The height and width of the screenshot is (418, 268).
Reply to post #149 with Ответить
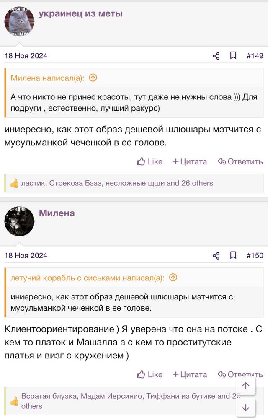[x=240, y=161]
